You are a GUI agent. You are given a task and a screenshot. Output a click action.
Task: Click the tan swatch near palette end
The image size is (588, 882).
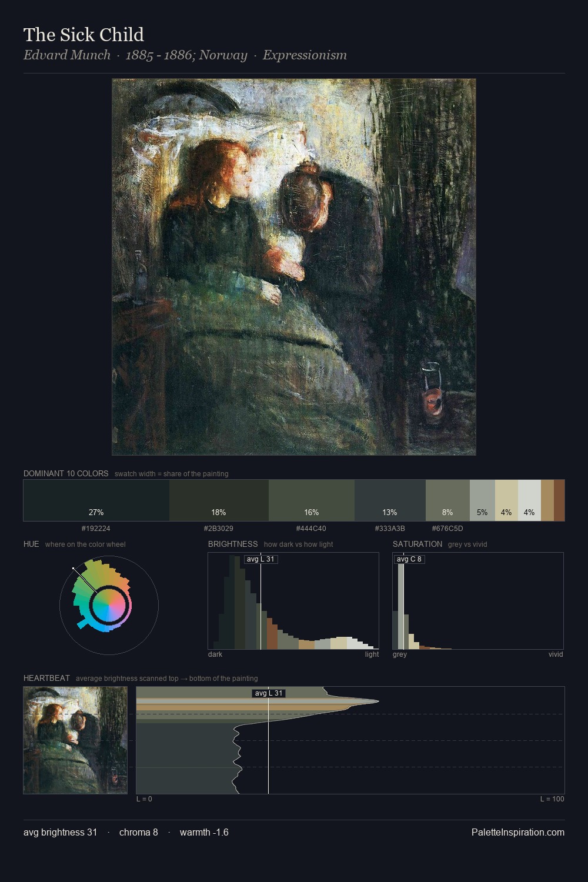coord(547,500)
